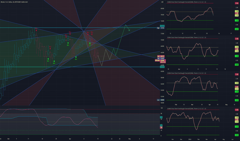Select the 1.36 value label in the Feb–May panel
Image resolution: width=240 pixels, height=141 pixels.
click(237, 87)
